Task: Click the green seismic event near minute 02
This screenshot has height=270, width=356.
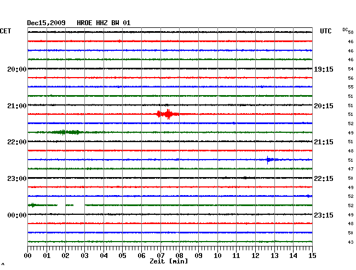Action: 66,132
